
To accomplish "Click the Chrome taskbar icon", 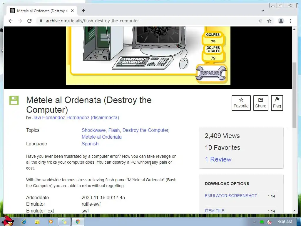I will pos(78,222).
